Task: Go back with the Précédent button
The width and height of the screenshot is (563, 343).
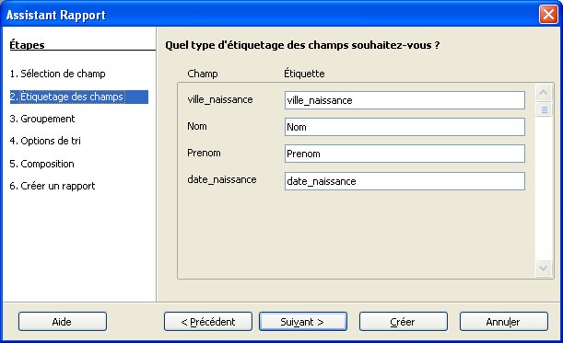Action: click(208, 322)
